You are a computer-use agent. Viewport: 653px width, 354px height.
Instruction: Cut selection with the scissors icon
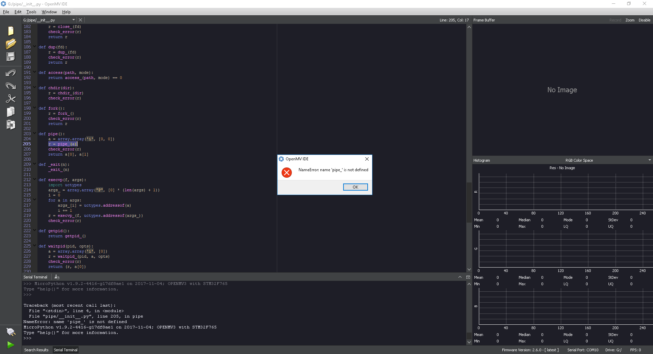point(11,99)
